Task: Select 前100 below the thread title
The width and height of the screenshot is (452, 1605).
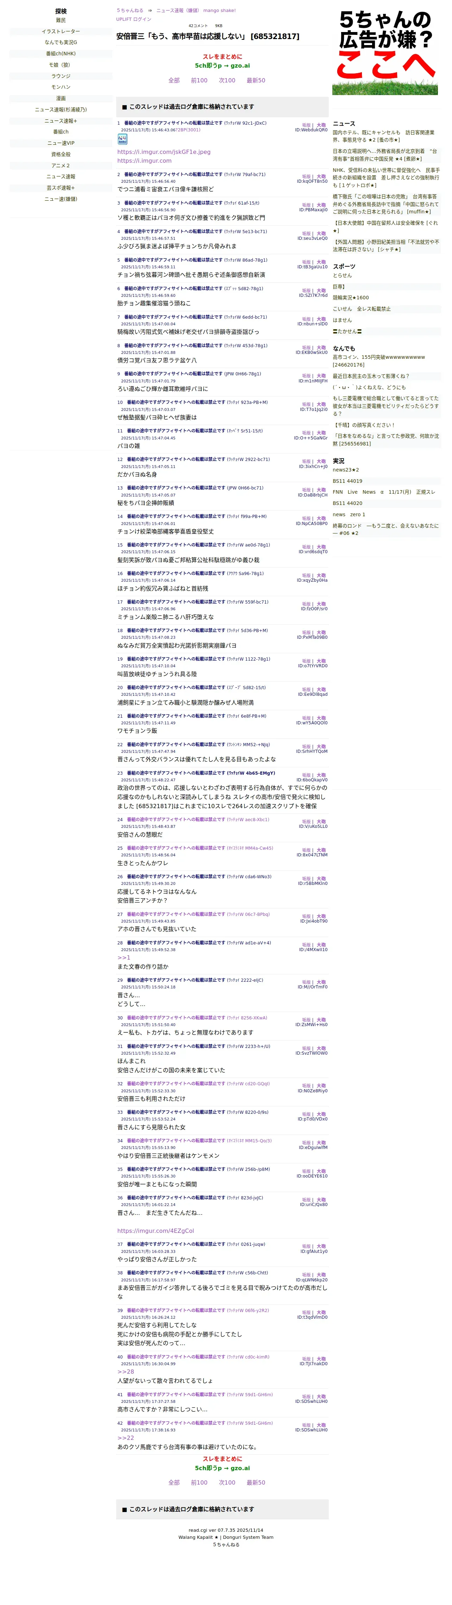Action: click(x=199, y=80)
